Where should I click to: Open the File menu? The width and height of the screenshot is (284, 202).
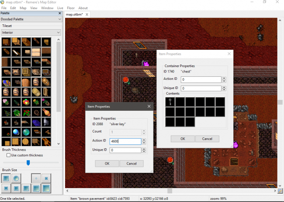[x=4, y=8]
